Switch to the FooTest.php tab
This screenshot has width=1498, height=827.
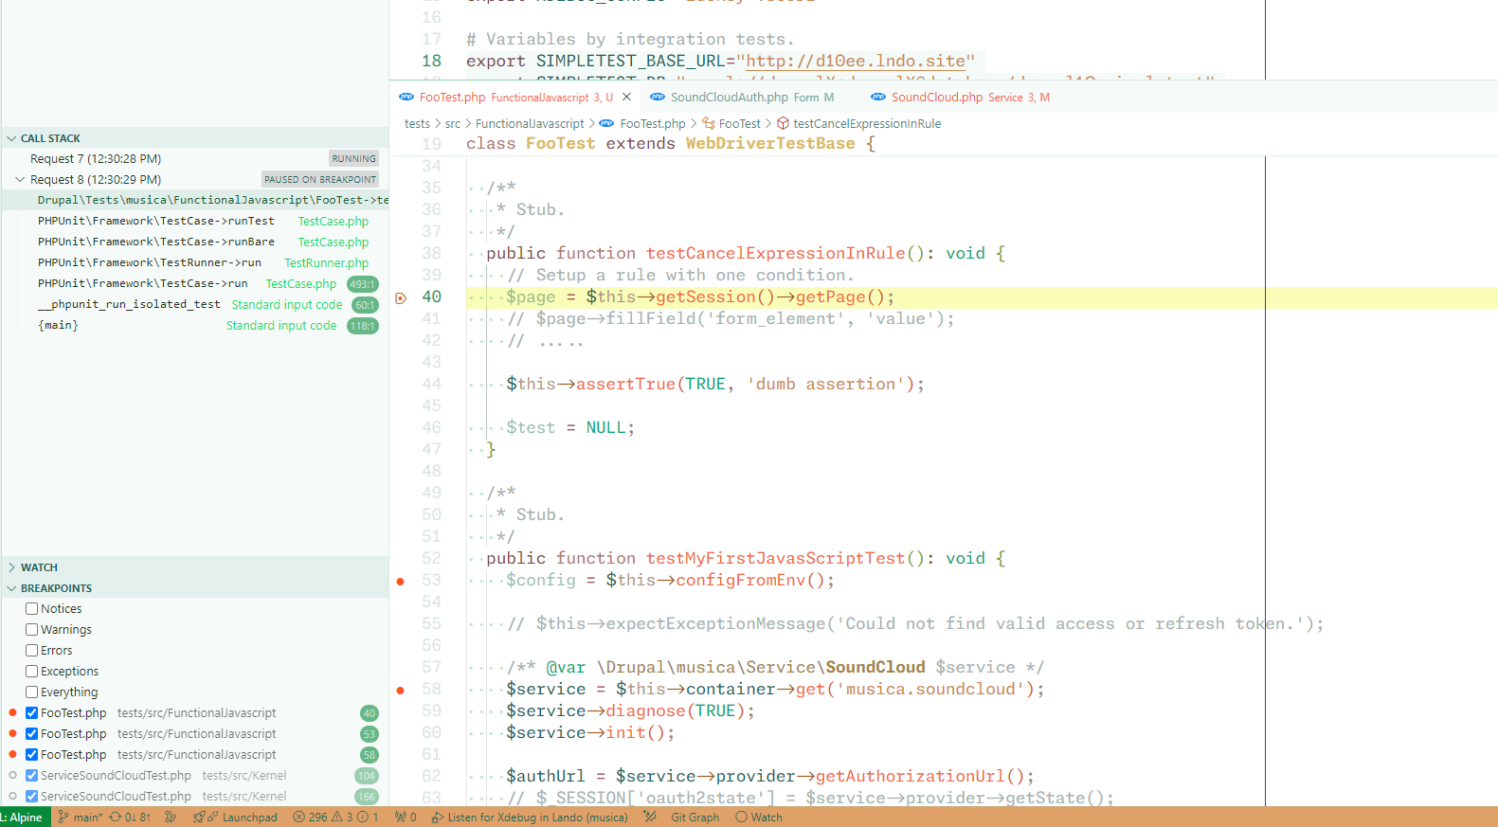coord(515,98)
